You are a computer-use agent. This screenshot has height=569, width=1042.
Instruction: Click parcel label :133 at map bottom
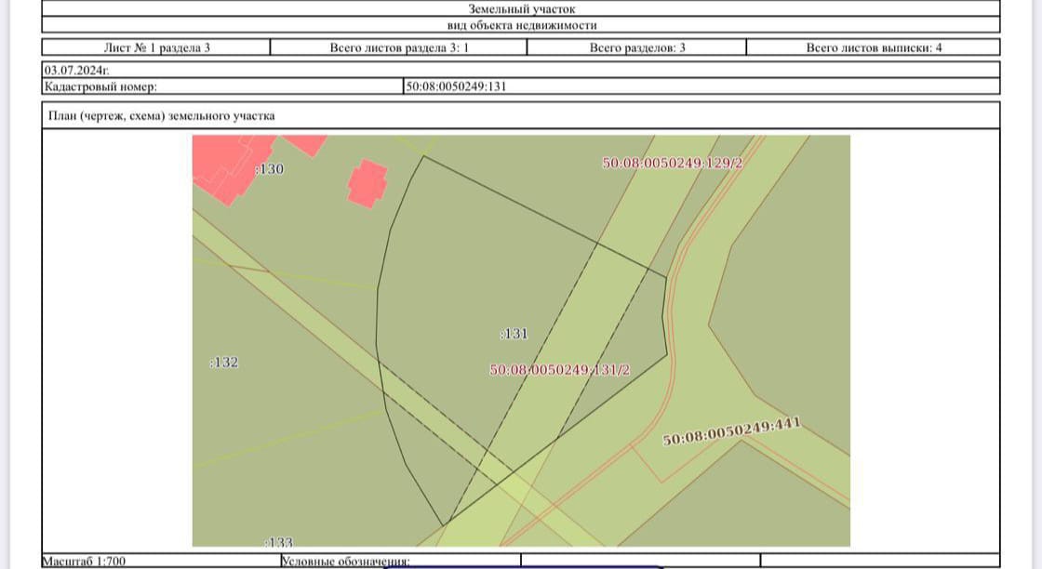point(278,541)
